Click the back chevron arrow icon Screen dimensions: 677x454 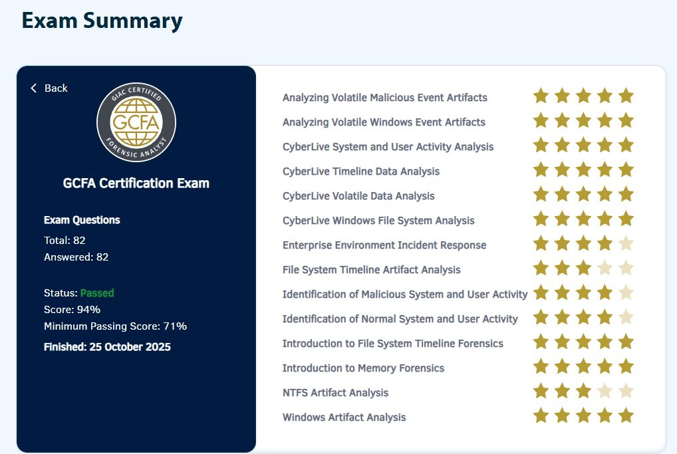(x=34, y=88)
